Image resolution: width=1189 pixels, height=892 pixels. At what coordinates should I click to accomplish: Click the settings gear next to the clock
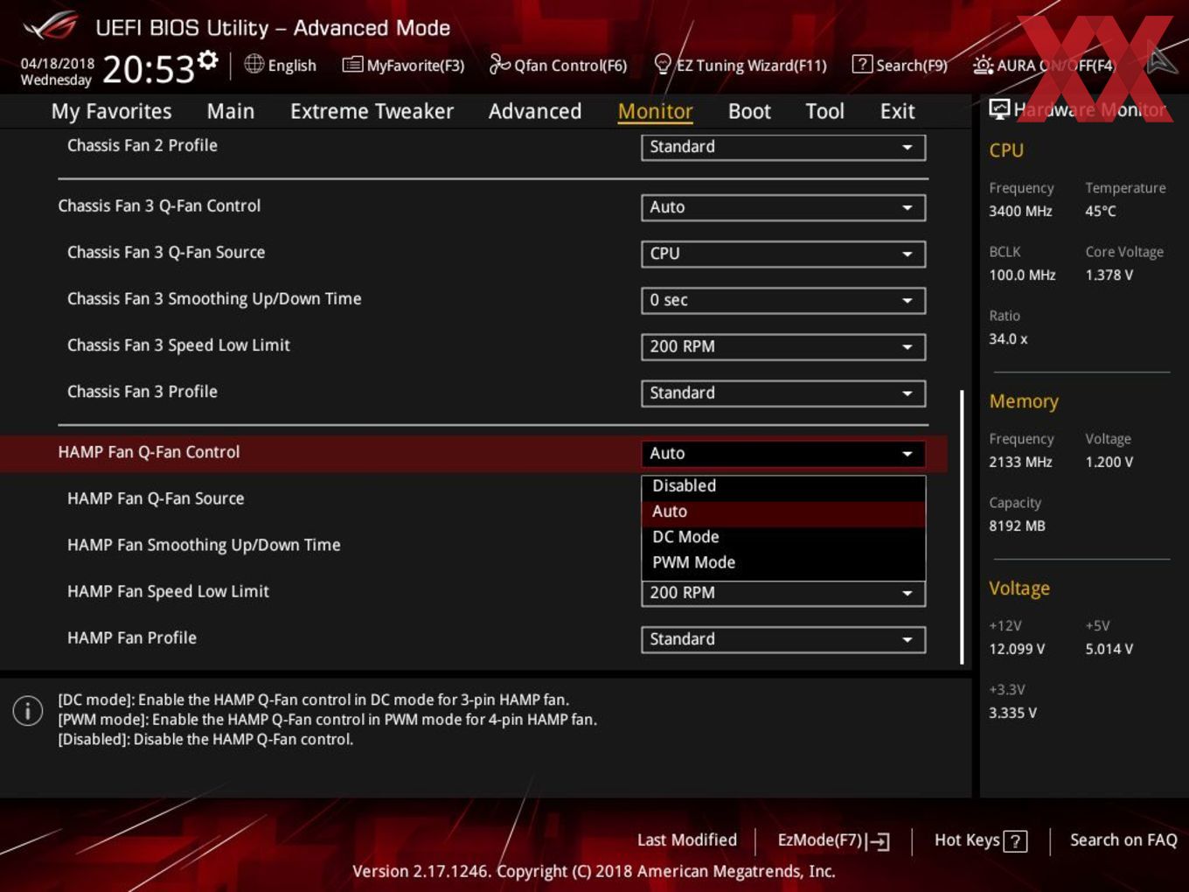pyautogui.click(x=208, y=60)
